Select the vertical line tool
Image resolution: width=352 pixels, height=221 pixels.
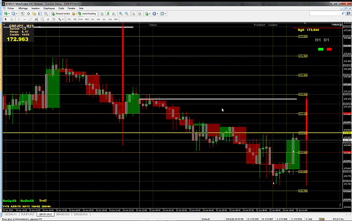coord(19,19)
